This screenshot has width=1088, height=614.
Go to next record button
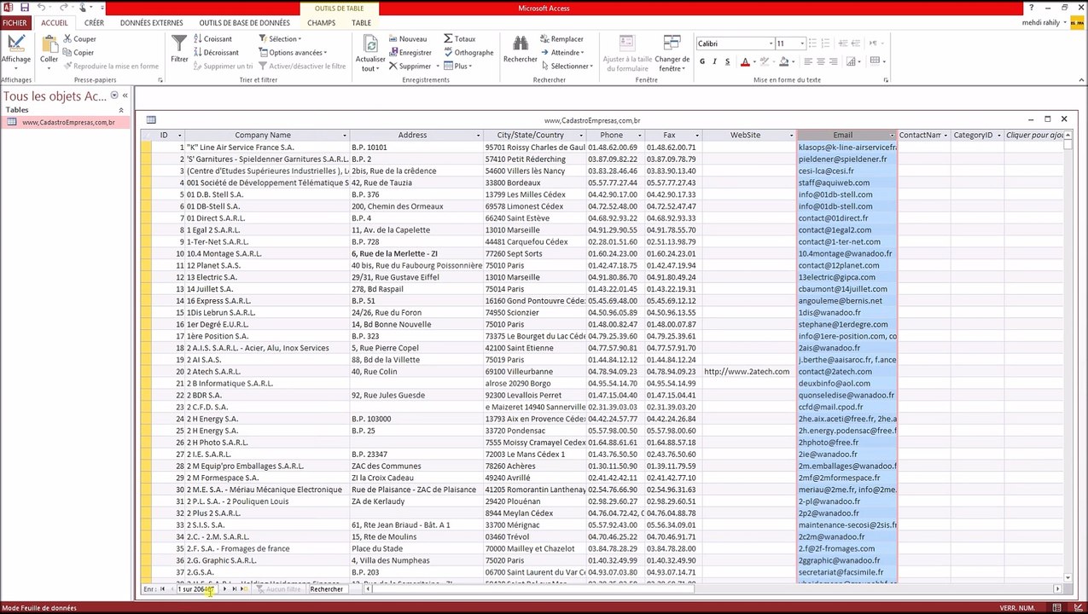click(224, 589)
